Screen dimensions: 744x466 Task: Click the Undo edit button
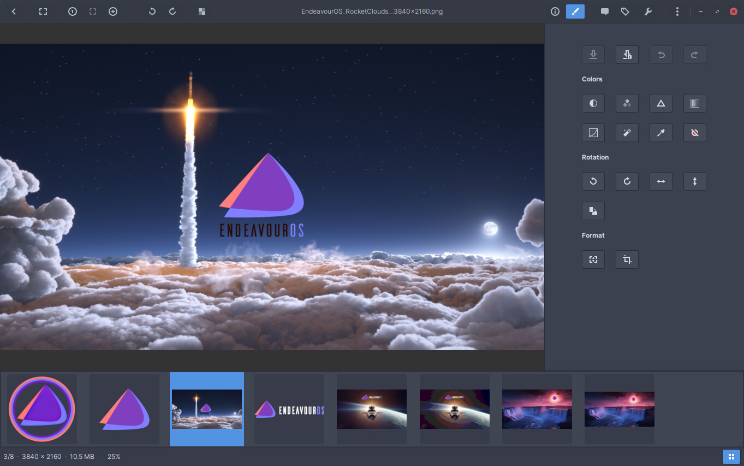pyautogui.click(x=661, y=55)
